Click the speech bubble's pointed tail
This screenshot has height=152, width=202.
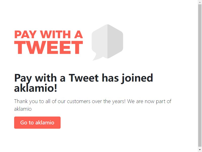click(x=97, y=57)
